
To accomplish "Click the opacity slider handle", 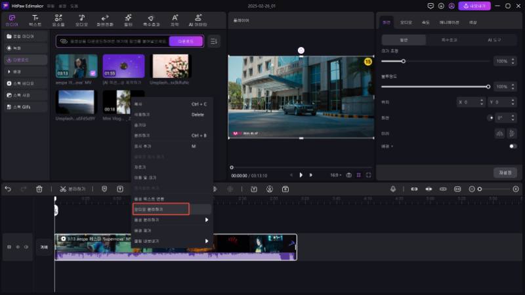I will [488, 87].
